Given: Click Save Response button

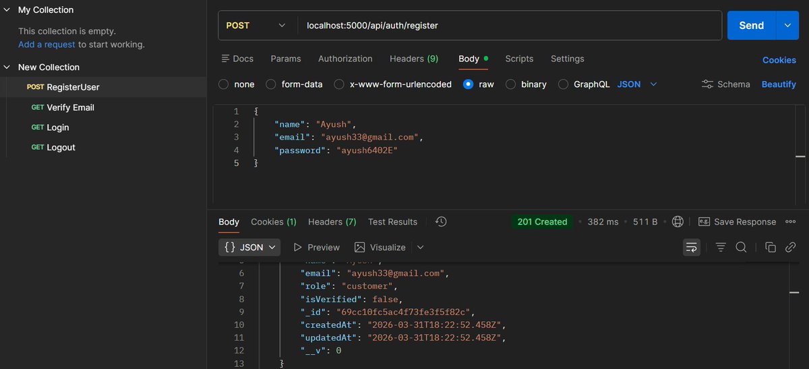Looking at the screenshot, I should pos(737,221).
